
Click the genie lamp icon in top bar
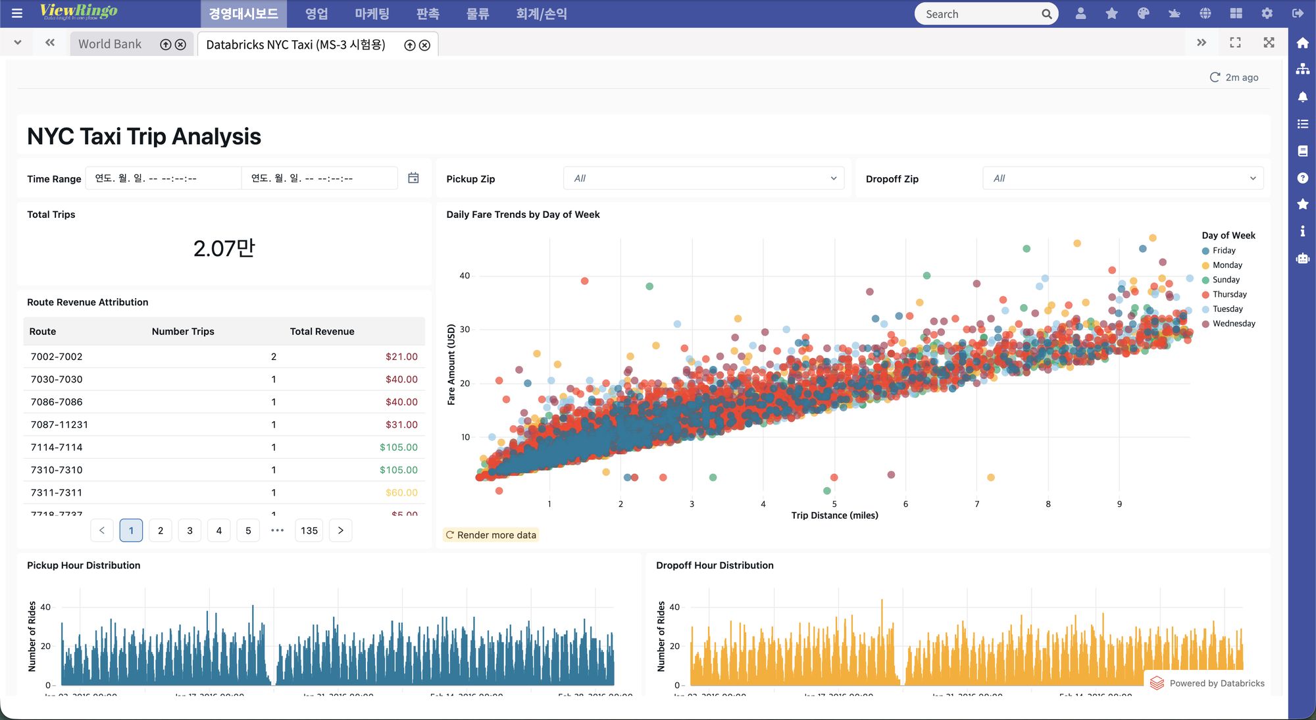click(1174, 13)
